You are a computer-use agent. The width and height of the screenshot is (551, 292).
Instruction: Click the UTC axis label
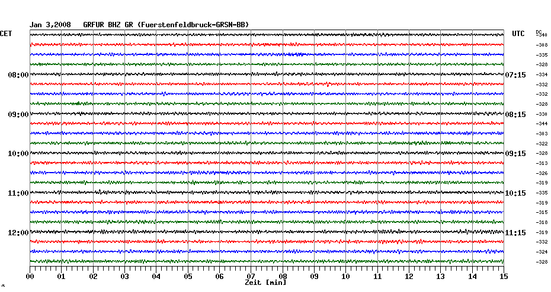point(518,34)
